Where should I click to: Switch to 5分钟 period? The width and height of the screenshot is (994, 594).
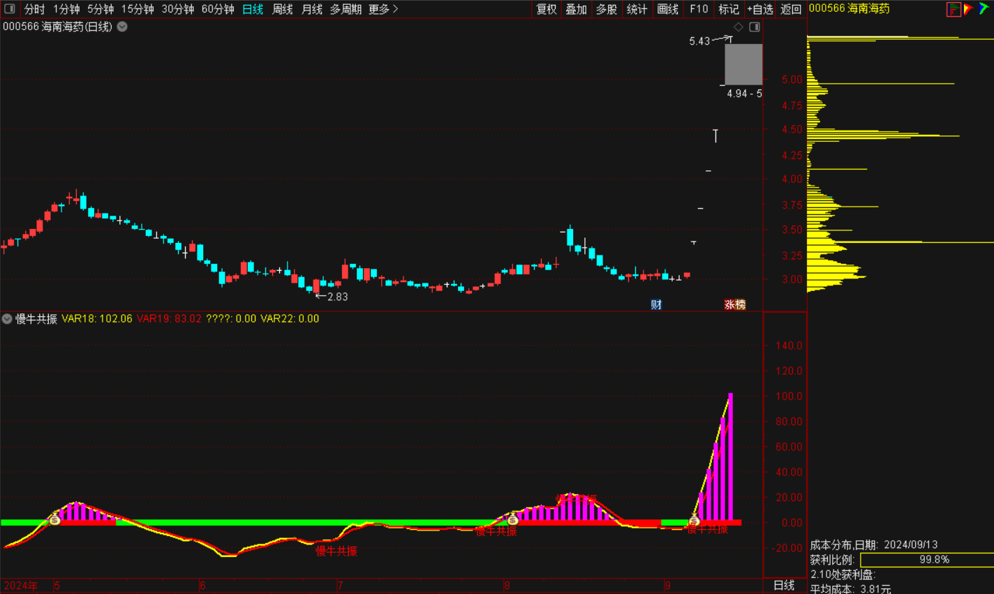pyautogui.click(x=101, y=9)
